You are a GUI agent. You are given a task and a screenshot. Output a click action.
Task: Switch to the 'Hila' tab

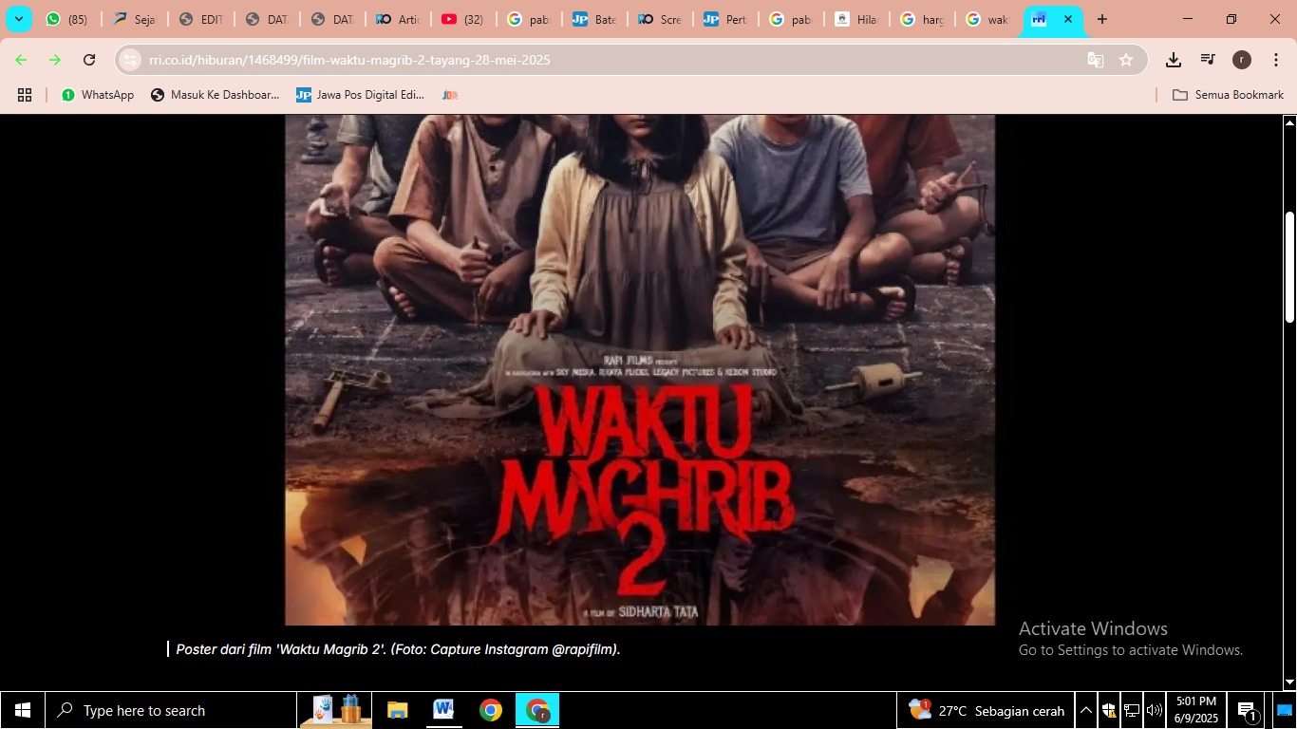click(856, 19)
